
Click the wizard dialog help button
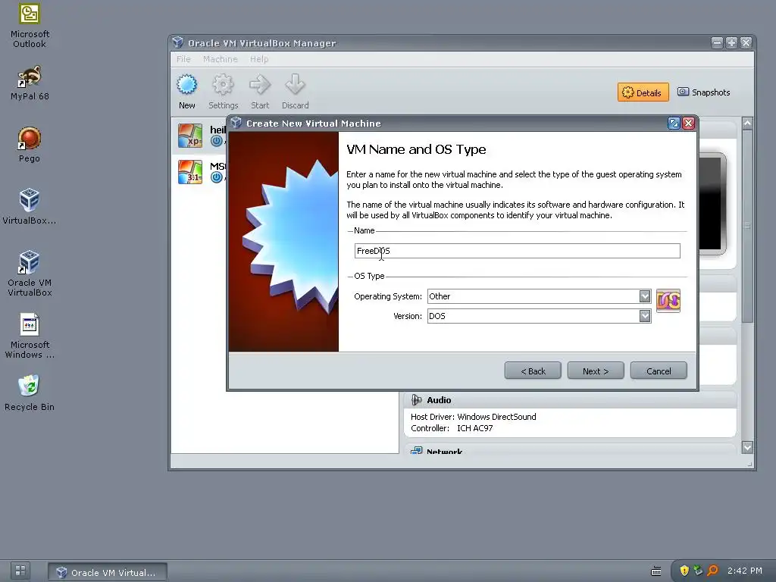[x=674, y=124]
